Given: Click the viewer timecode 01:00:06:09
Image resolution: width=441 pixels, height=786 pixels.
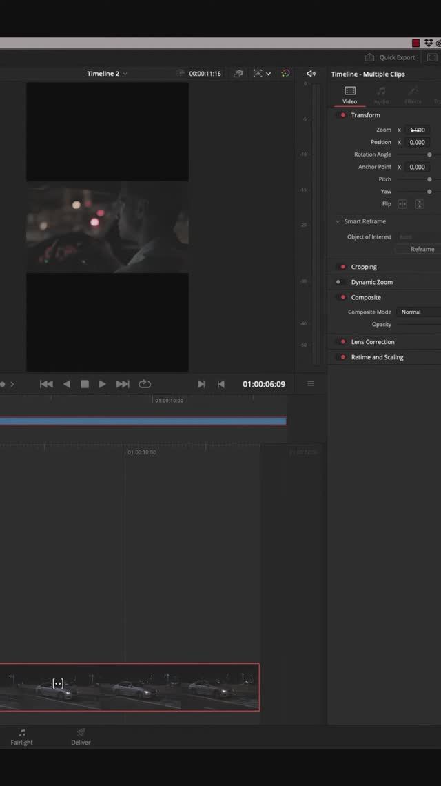Looking at the screenshot, I should tap(264, 384).
